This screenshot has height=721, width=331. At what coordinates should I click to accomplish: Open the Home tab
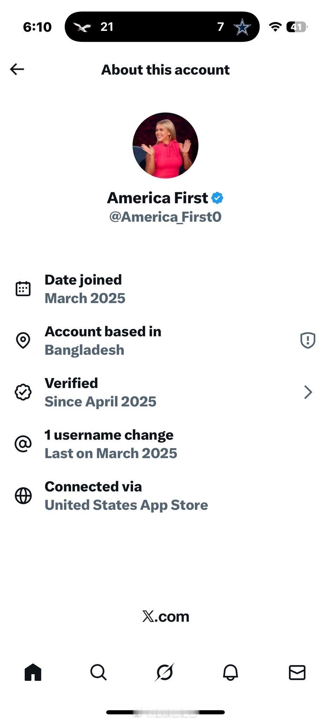tap(33, 672)
